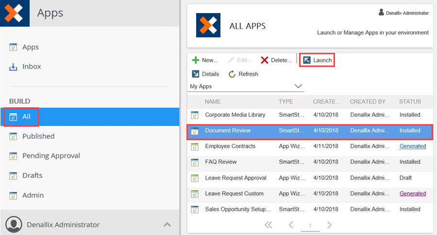Open the Published section in sidebar

click(38, 136)
